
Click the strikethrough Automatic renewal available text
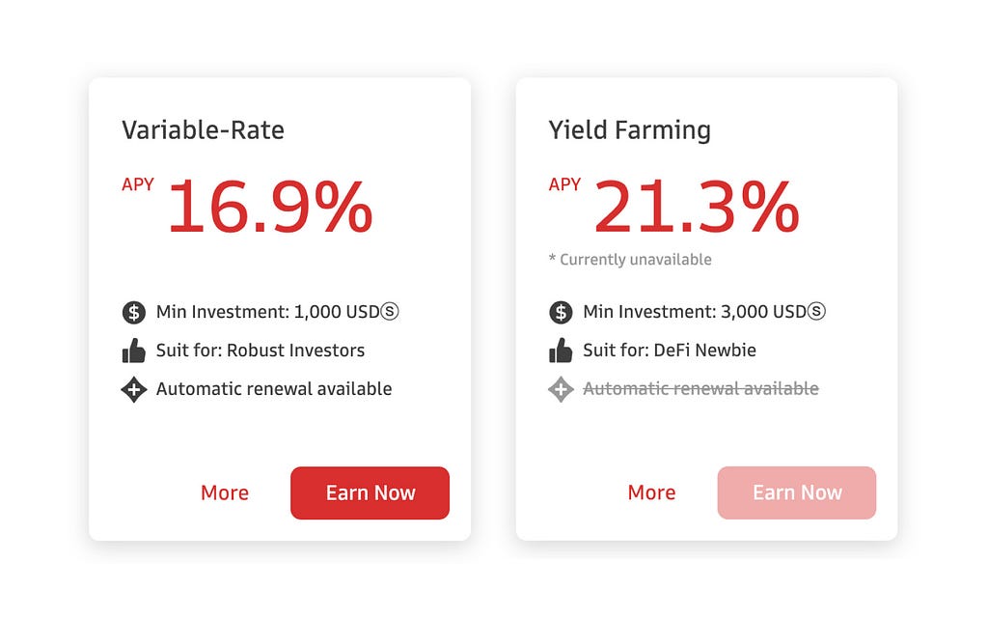point(700,389)
